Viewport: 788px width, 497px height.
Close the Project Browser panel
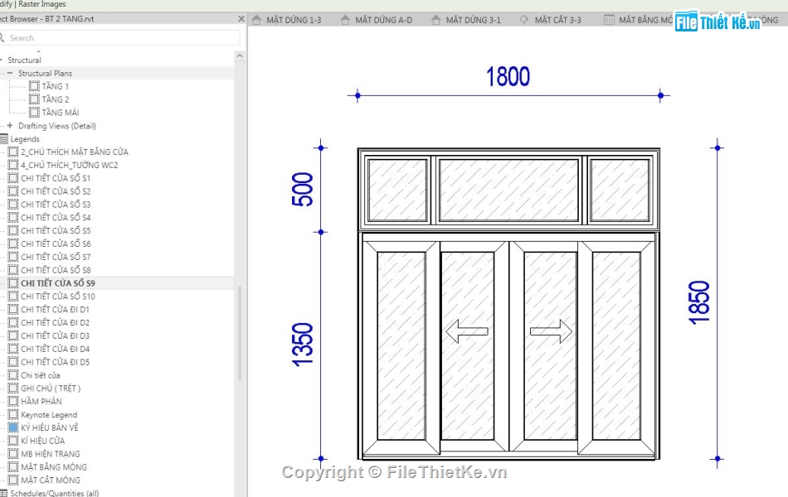[x=241, y=18]
